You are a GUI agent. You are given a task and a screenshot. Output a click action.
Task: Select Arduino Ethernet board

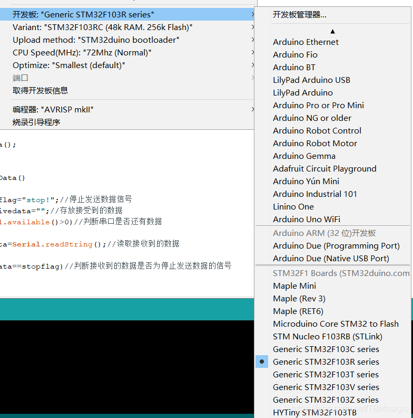point(332,42)
